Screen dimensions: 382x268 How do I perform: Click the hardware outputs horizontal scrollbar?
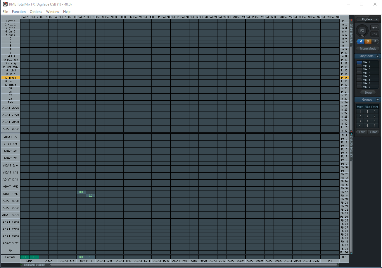pos(193,265)
